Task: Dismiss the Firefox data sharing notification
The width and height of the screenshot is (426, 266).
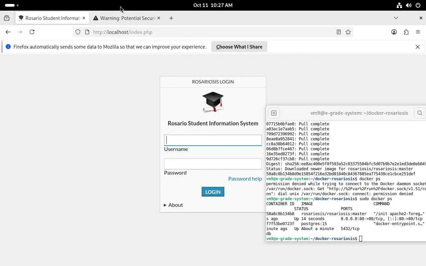Action: click(x=418, y=47)
